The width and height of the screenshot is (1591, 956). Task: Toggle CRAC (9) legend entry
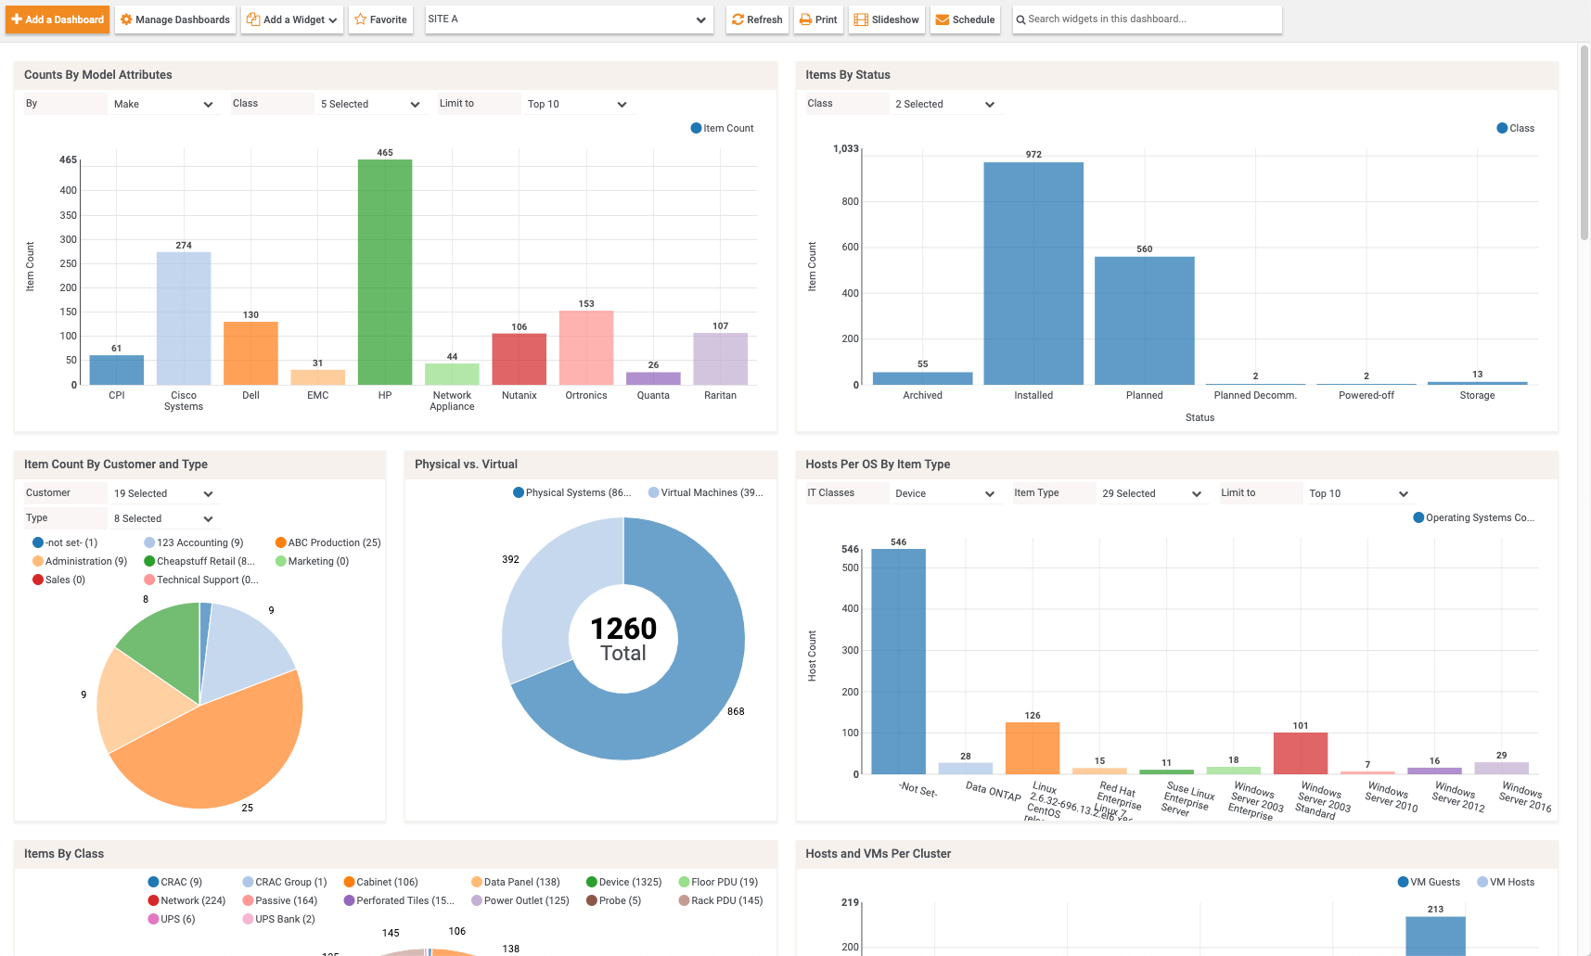point(175,883)
